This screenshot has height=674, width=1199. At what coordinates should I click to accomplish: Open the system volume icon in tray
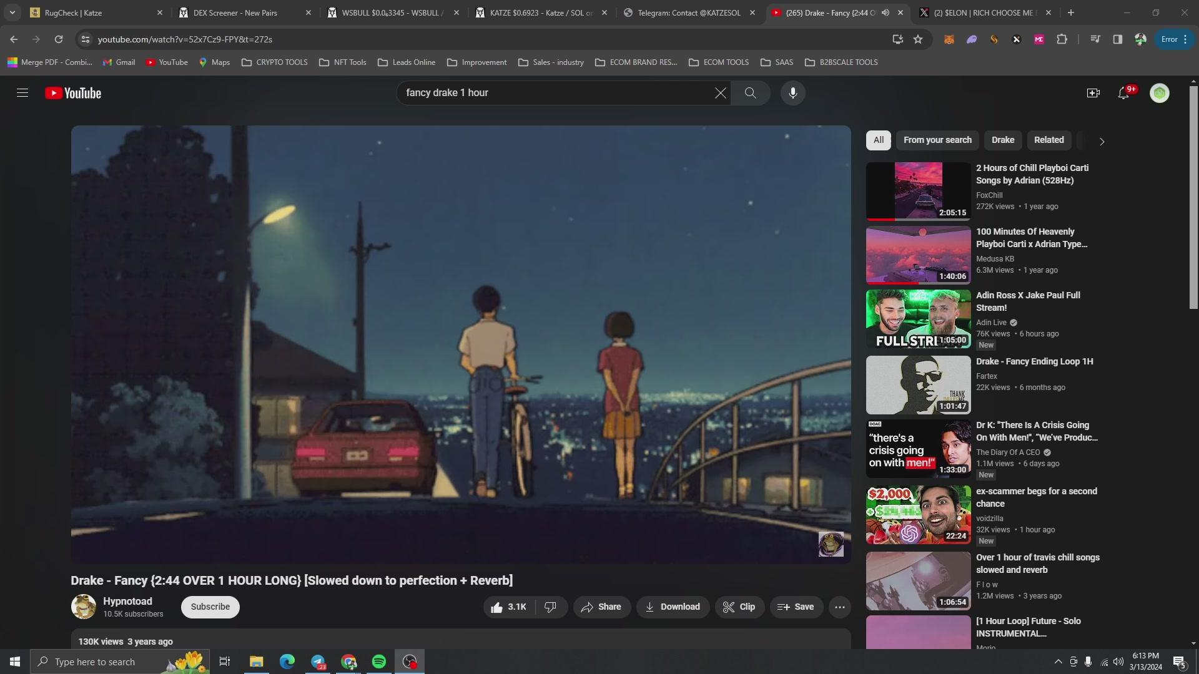1118,662
